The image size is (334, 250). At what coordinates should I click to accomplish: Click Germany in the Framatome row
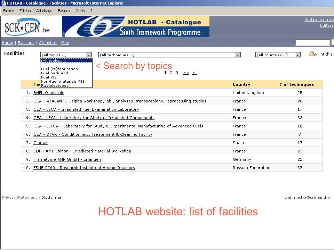click(x=242, y=159)
